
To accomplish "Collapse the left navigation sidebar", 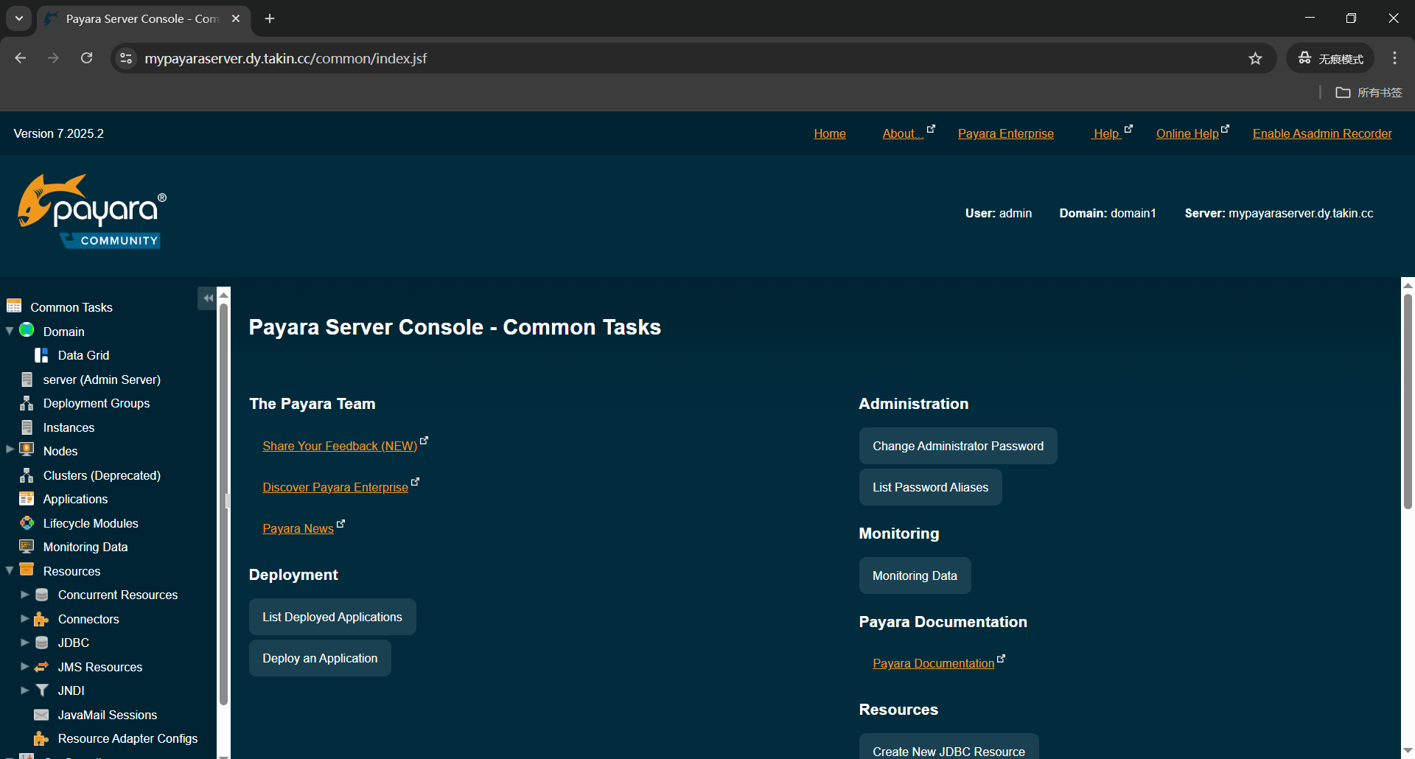I will 207,298.
